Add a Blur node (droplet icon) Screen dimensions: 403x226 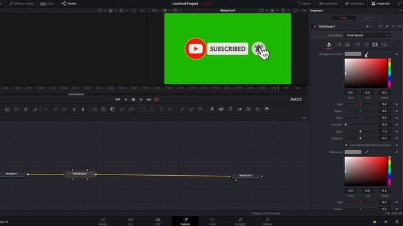click(x=83, y=109)
